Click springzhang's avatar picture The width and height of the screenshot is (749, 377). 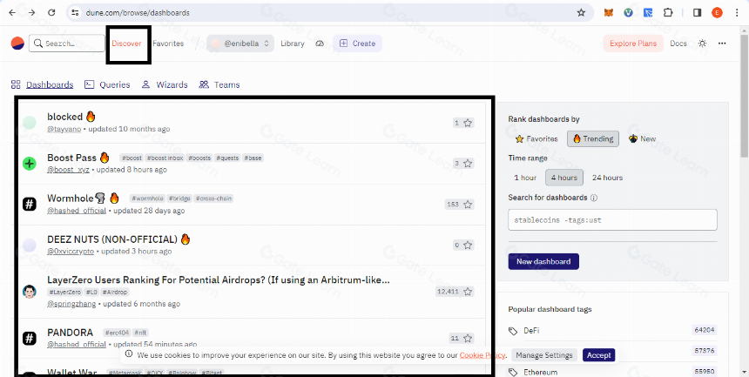tap(30, 292)
